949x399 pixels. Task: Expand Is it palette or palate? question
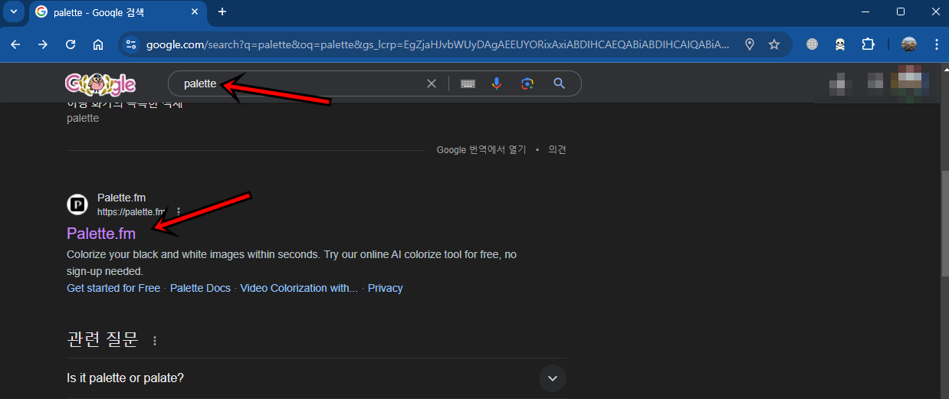(x=317, y=378)
